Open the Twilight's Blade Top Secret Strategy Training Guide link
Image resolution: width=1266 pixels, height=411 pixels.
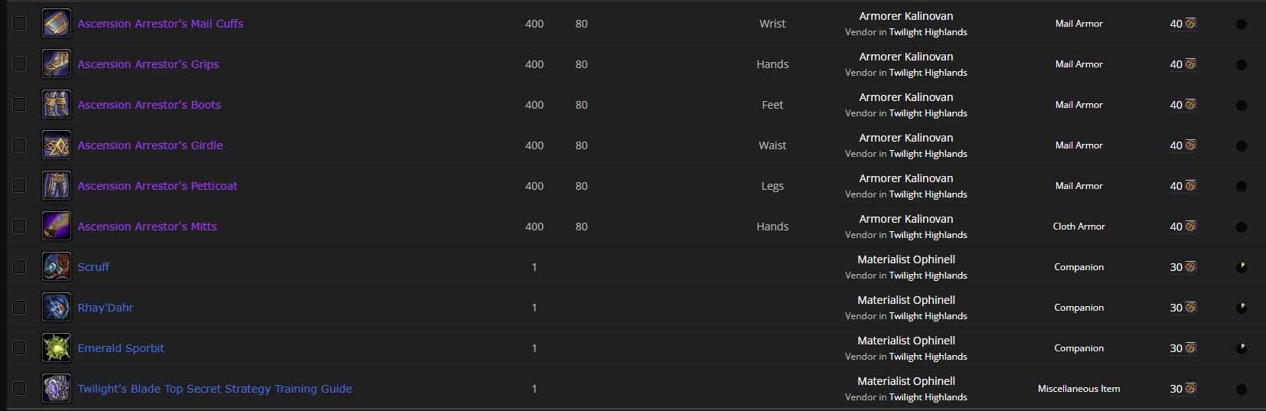click(214, 389)
